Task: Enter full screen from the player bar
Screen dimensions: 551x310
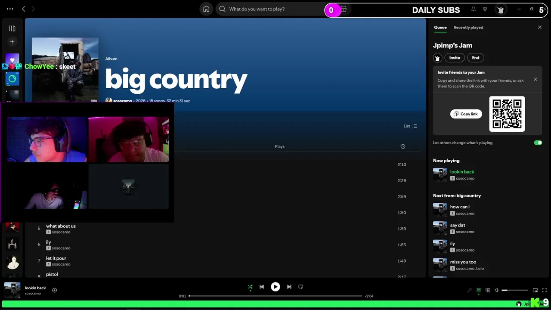Action: (545, 291)
